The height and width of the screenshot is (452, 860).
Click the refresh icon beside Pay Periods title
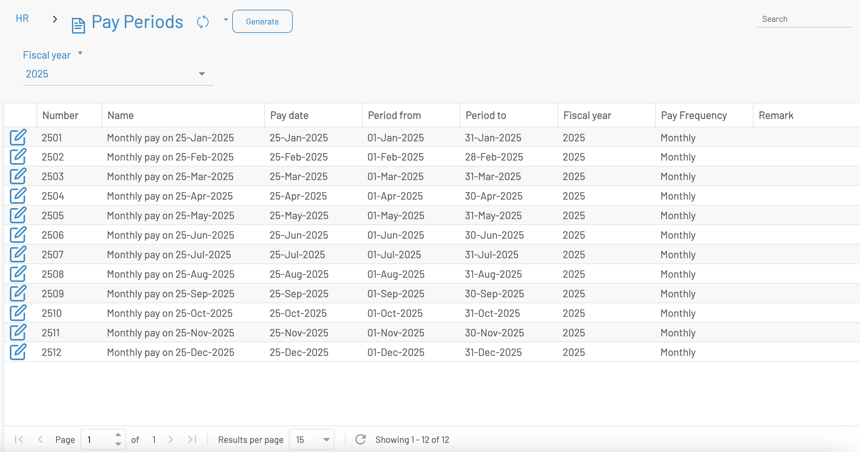tap(203, 22)
